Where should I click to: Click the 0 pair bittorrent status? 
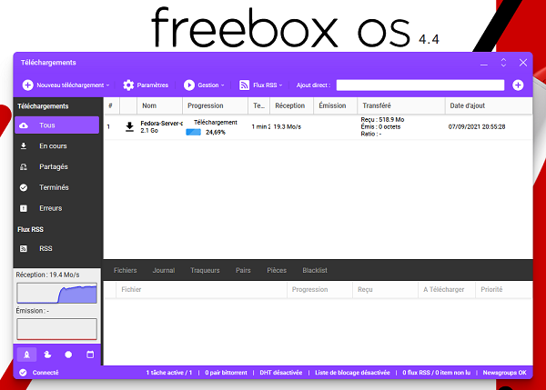(x=226, y=373)
